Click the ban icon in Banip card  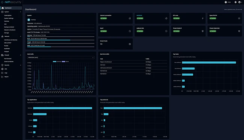pyautogui.click(x=130, y=31)
